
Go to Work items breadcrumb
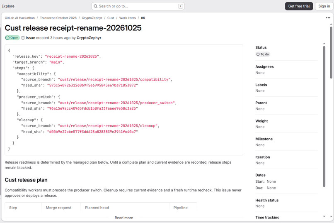[x=127, y=18]
